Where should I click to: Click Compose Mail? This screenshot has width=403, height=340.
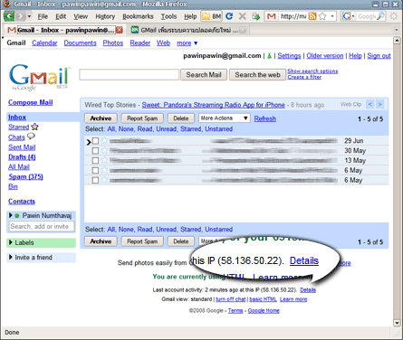pos(31,102)
